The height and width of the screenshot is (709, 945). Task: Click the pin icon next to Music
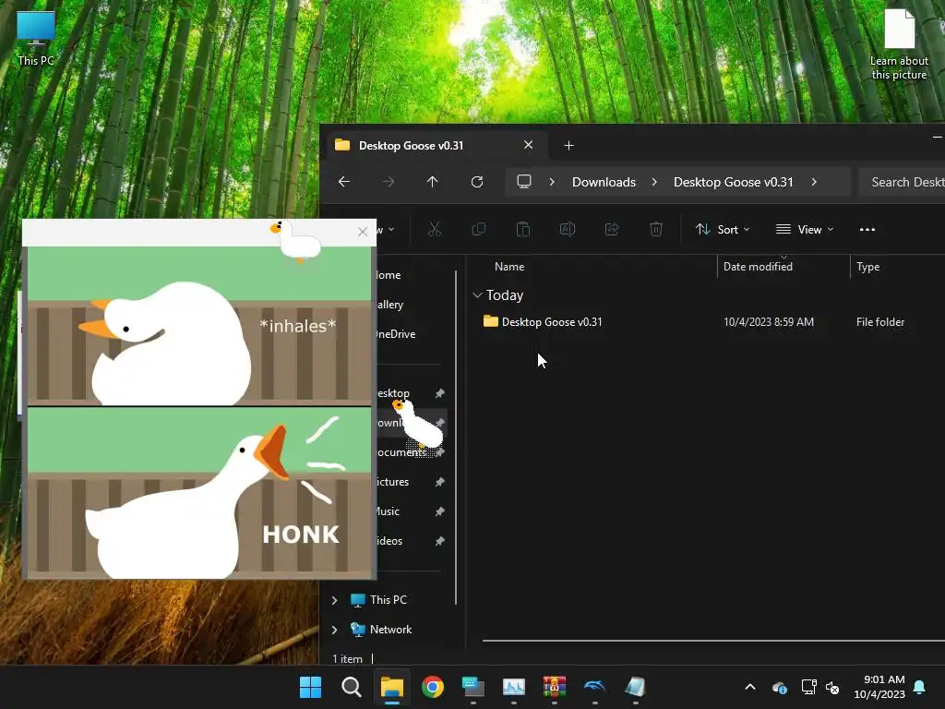coord(439,511)
